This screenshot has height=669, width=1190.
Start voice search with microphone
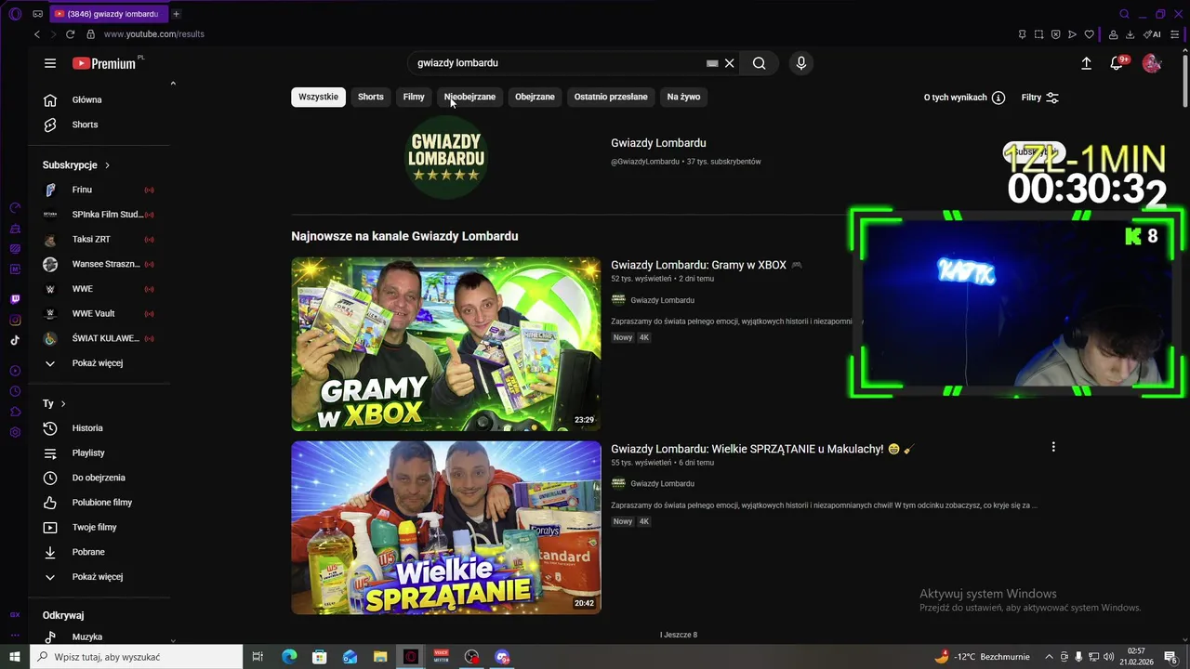point(801,63)
